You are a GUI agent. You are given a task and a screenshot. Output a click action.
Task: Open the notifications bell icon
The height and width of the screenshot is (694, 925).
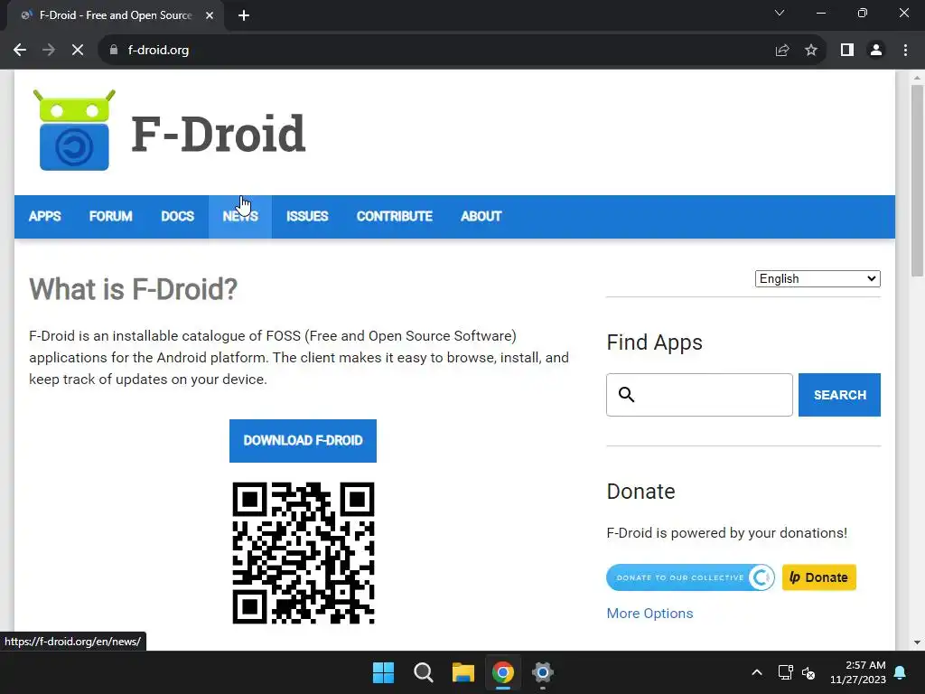(901, 672)
